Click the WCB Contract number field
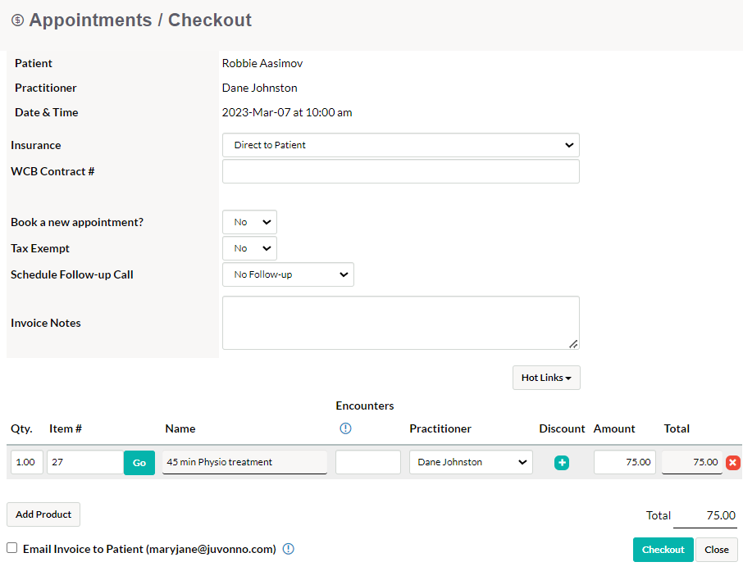The image size is (743, 571). [x=400, y=171]
